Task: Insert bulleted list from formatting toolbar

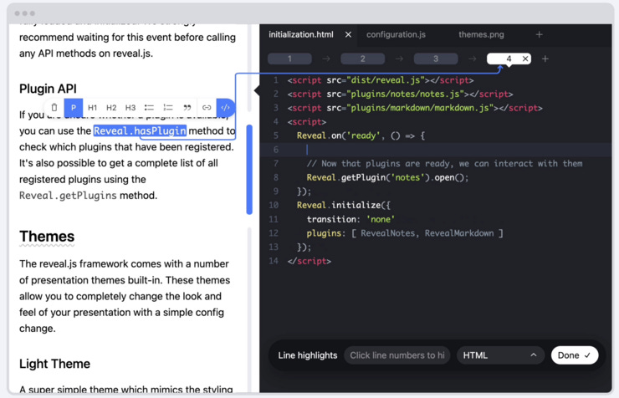Action: click(149, 107)
